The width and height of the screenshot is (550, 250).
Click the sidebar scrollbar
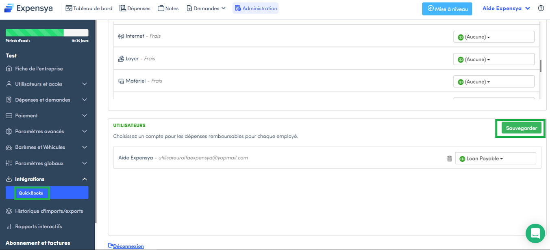tap(96, 122)
